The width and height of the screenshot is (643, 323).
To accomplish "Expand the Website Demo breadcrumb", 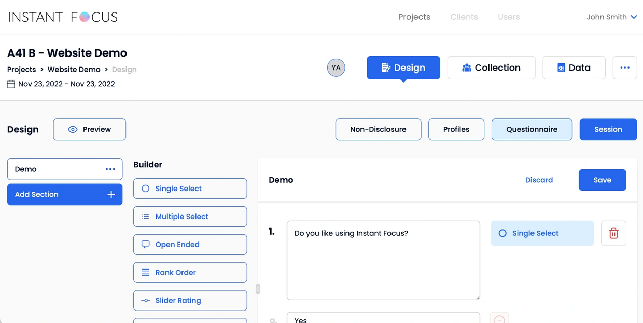I will (x=74, y=70).
